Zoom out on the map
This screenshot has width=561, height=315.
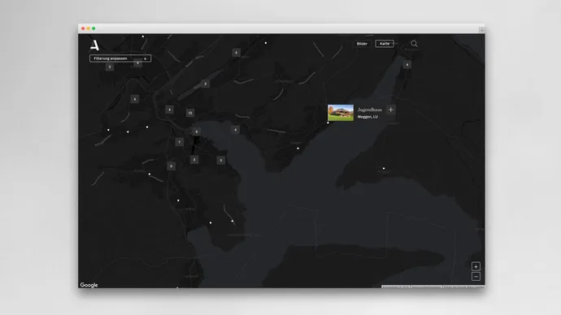[x=476, y=276]
